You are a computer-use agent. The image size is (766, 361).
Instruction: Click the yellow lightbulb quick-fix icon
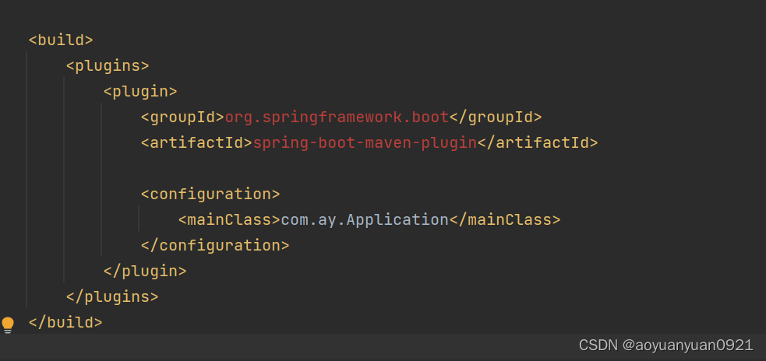[7, 324]
